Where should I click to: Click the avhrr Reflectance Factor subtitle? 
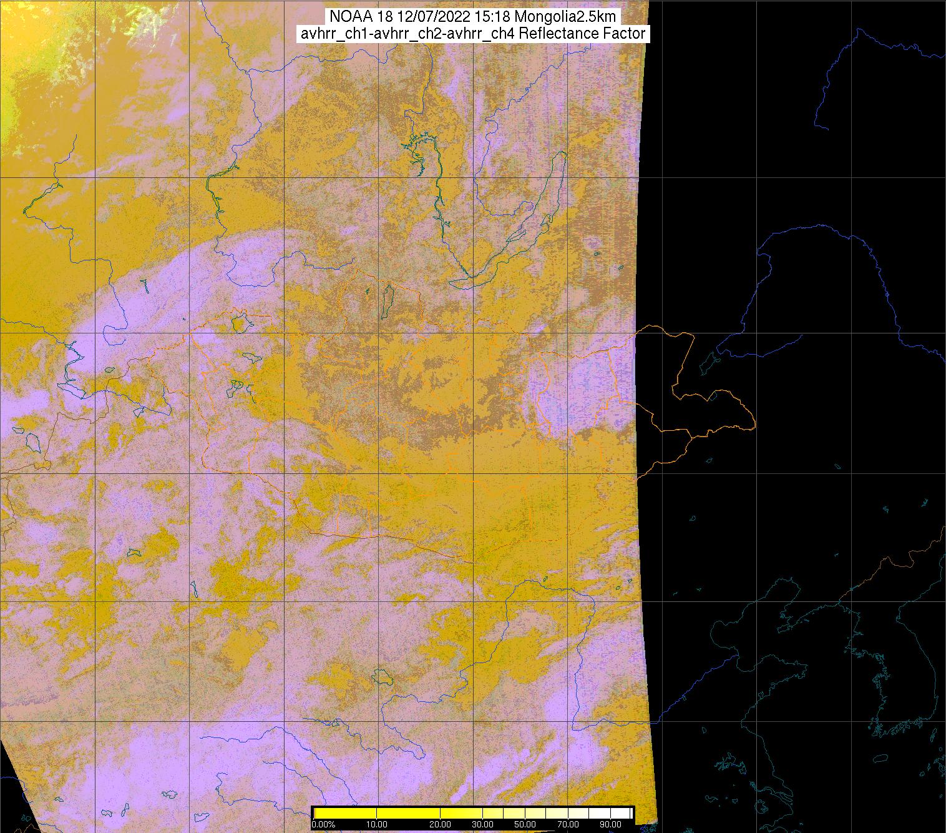point(473,34)
